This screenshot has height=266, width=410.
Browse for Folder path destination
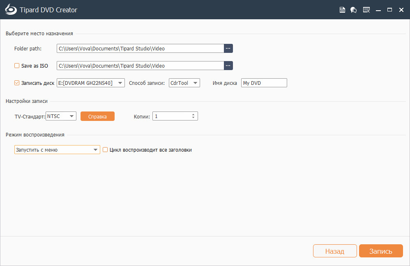(x=228, y=48)
